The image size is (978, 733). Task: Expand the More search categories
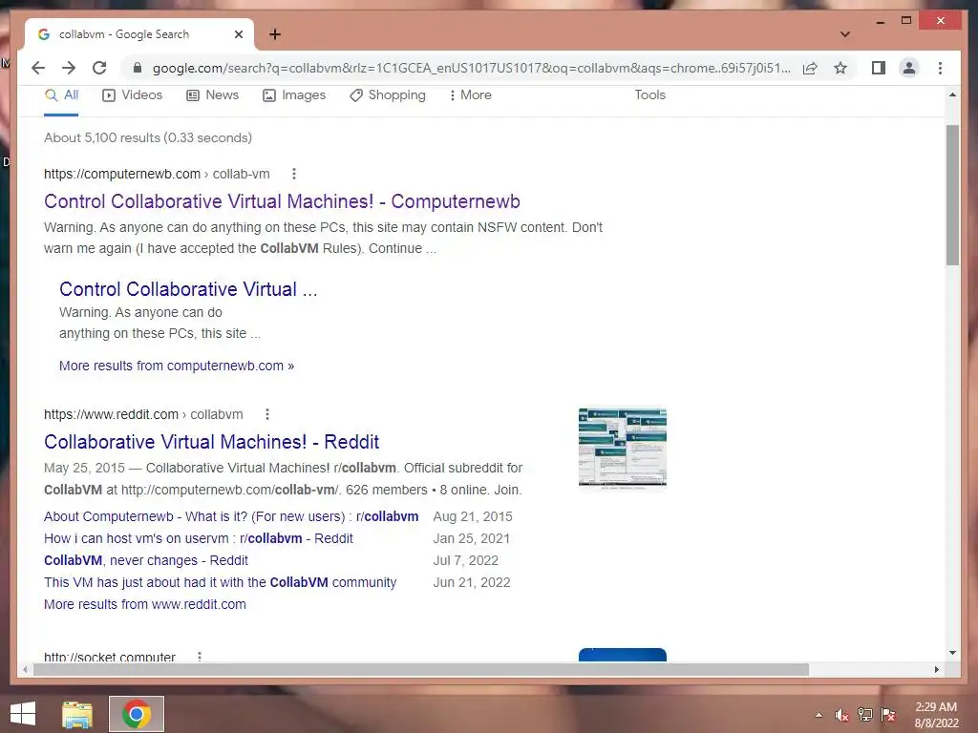tap(470, 95)
